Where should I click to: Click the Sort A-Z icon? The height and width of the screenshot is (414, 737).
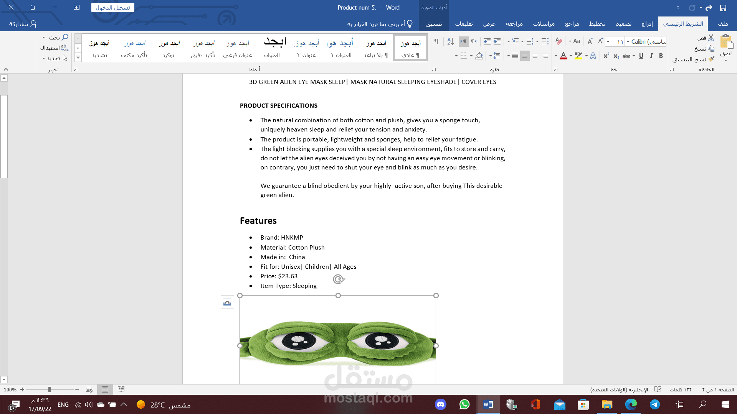(451, 41)
